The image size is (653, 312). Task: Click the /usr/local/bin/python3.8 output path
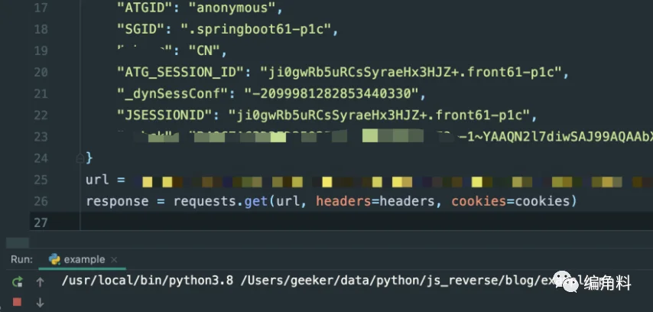pos(148,281)
